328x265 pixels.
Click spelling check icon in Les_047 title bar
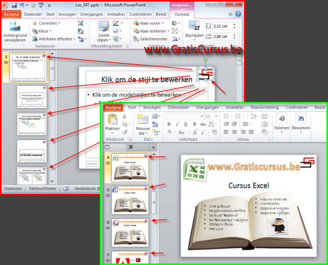point(41,5)
